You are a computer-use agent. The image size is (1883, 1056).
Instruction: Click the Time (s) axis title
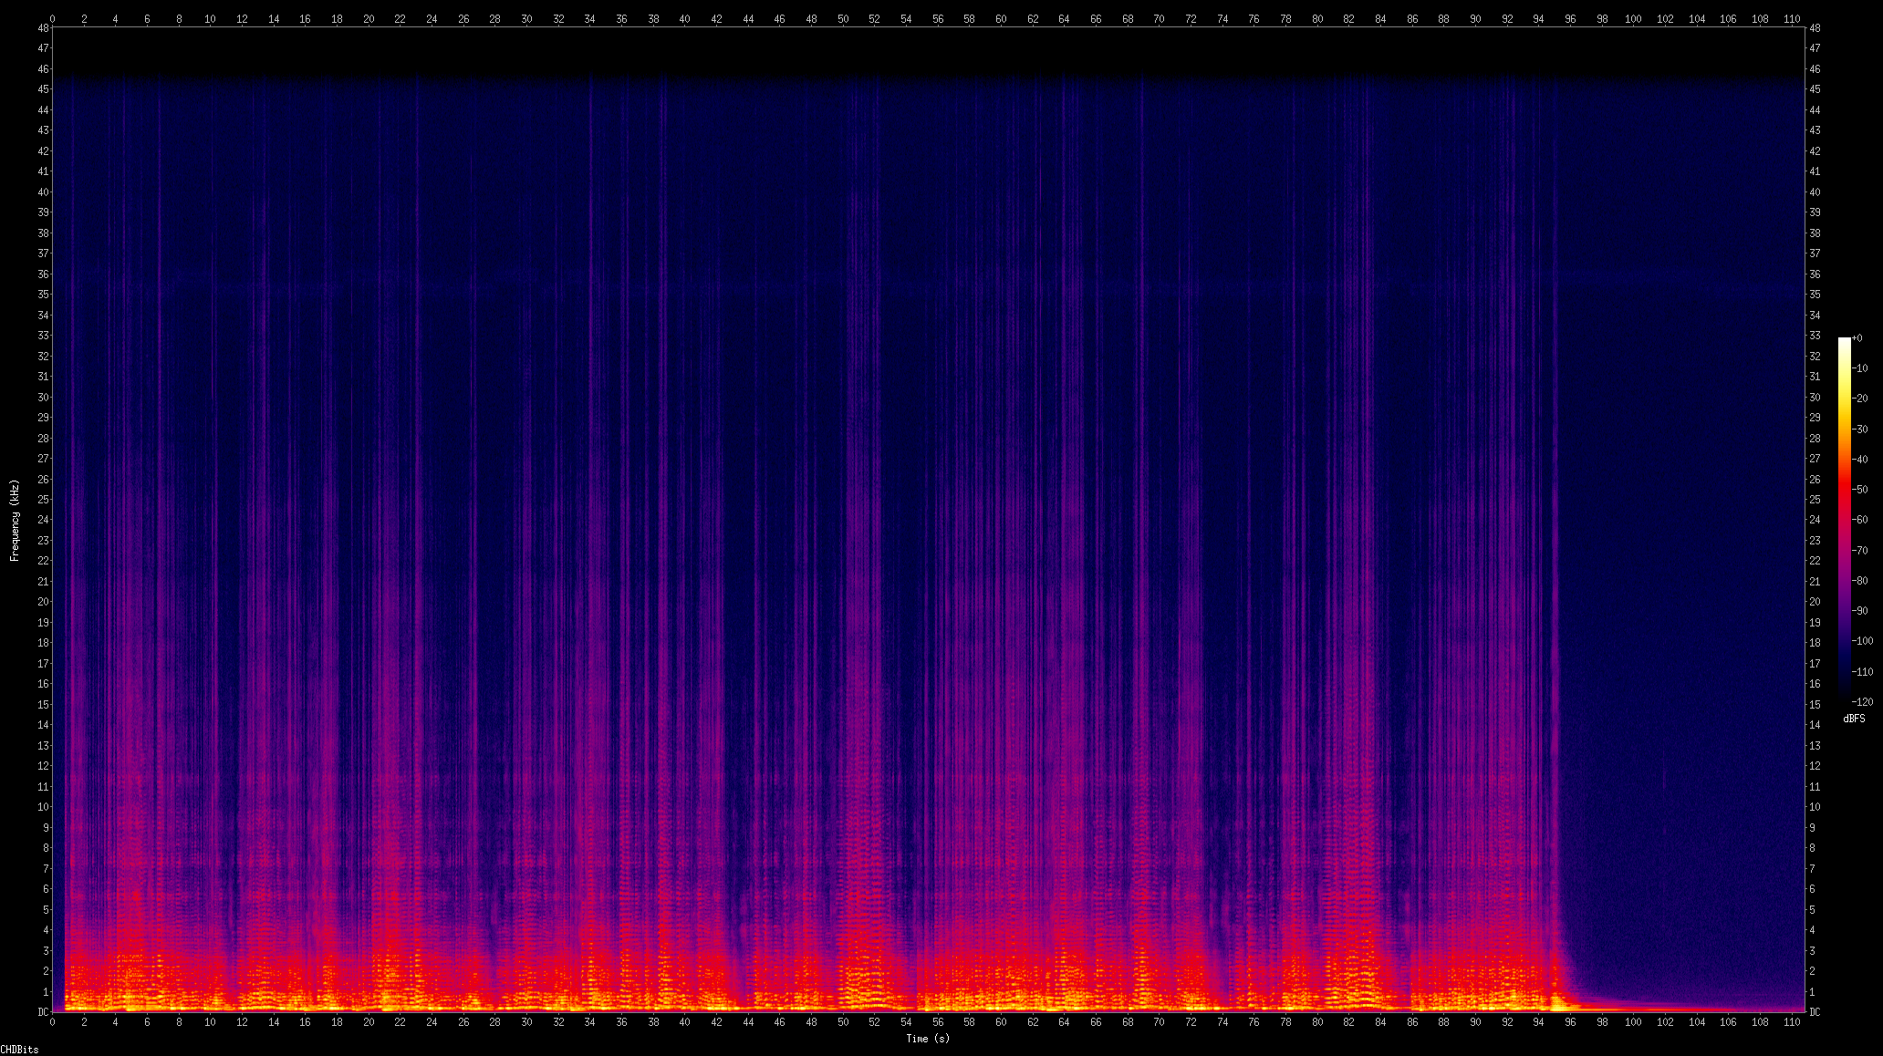pos(927,1039)
